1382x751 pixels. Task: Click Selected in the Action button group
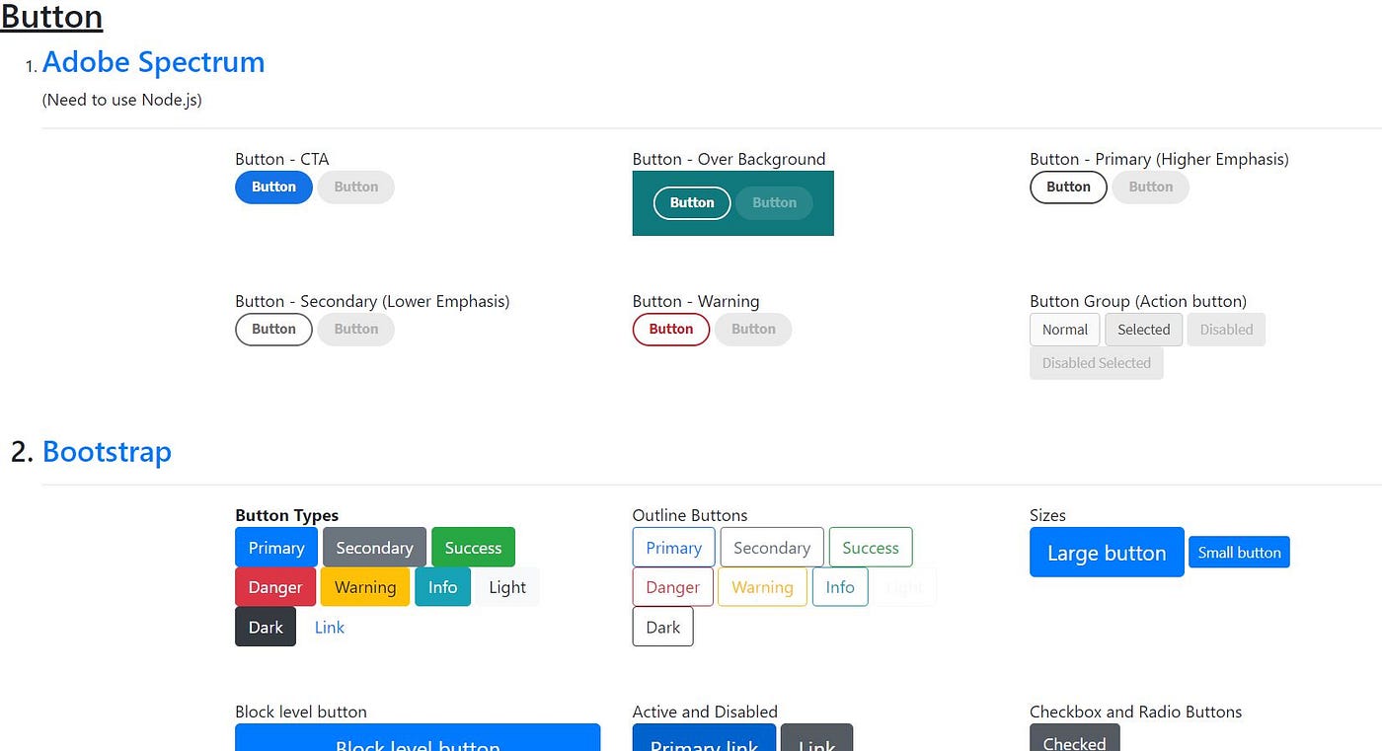tap(1143, 329)
